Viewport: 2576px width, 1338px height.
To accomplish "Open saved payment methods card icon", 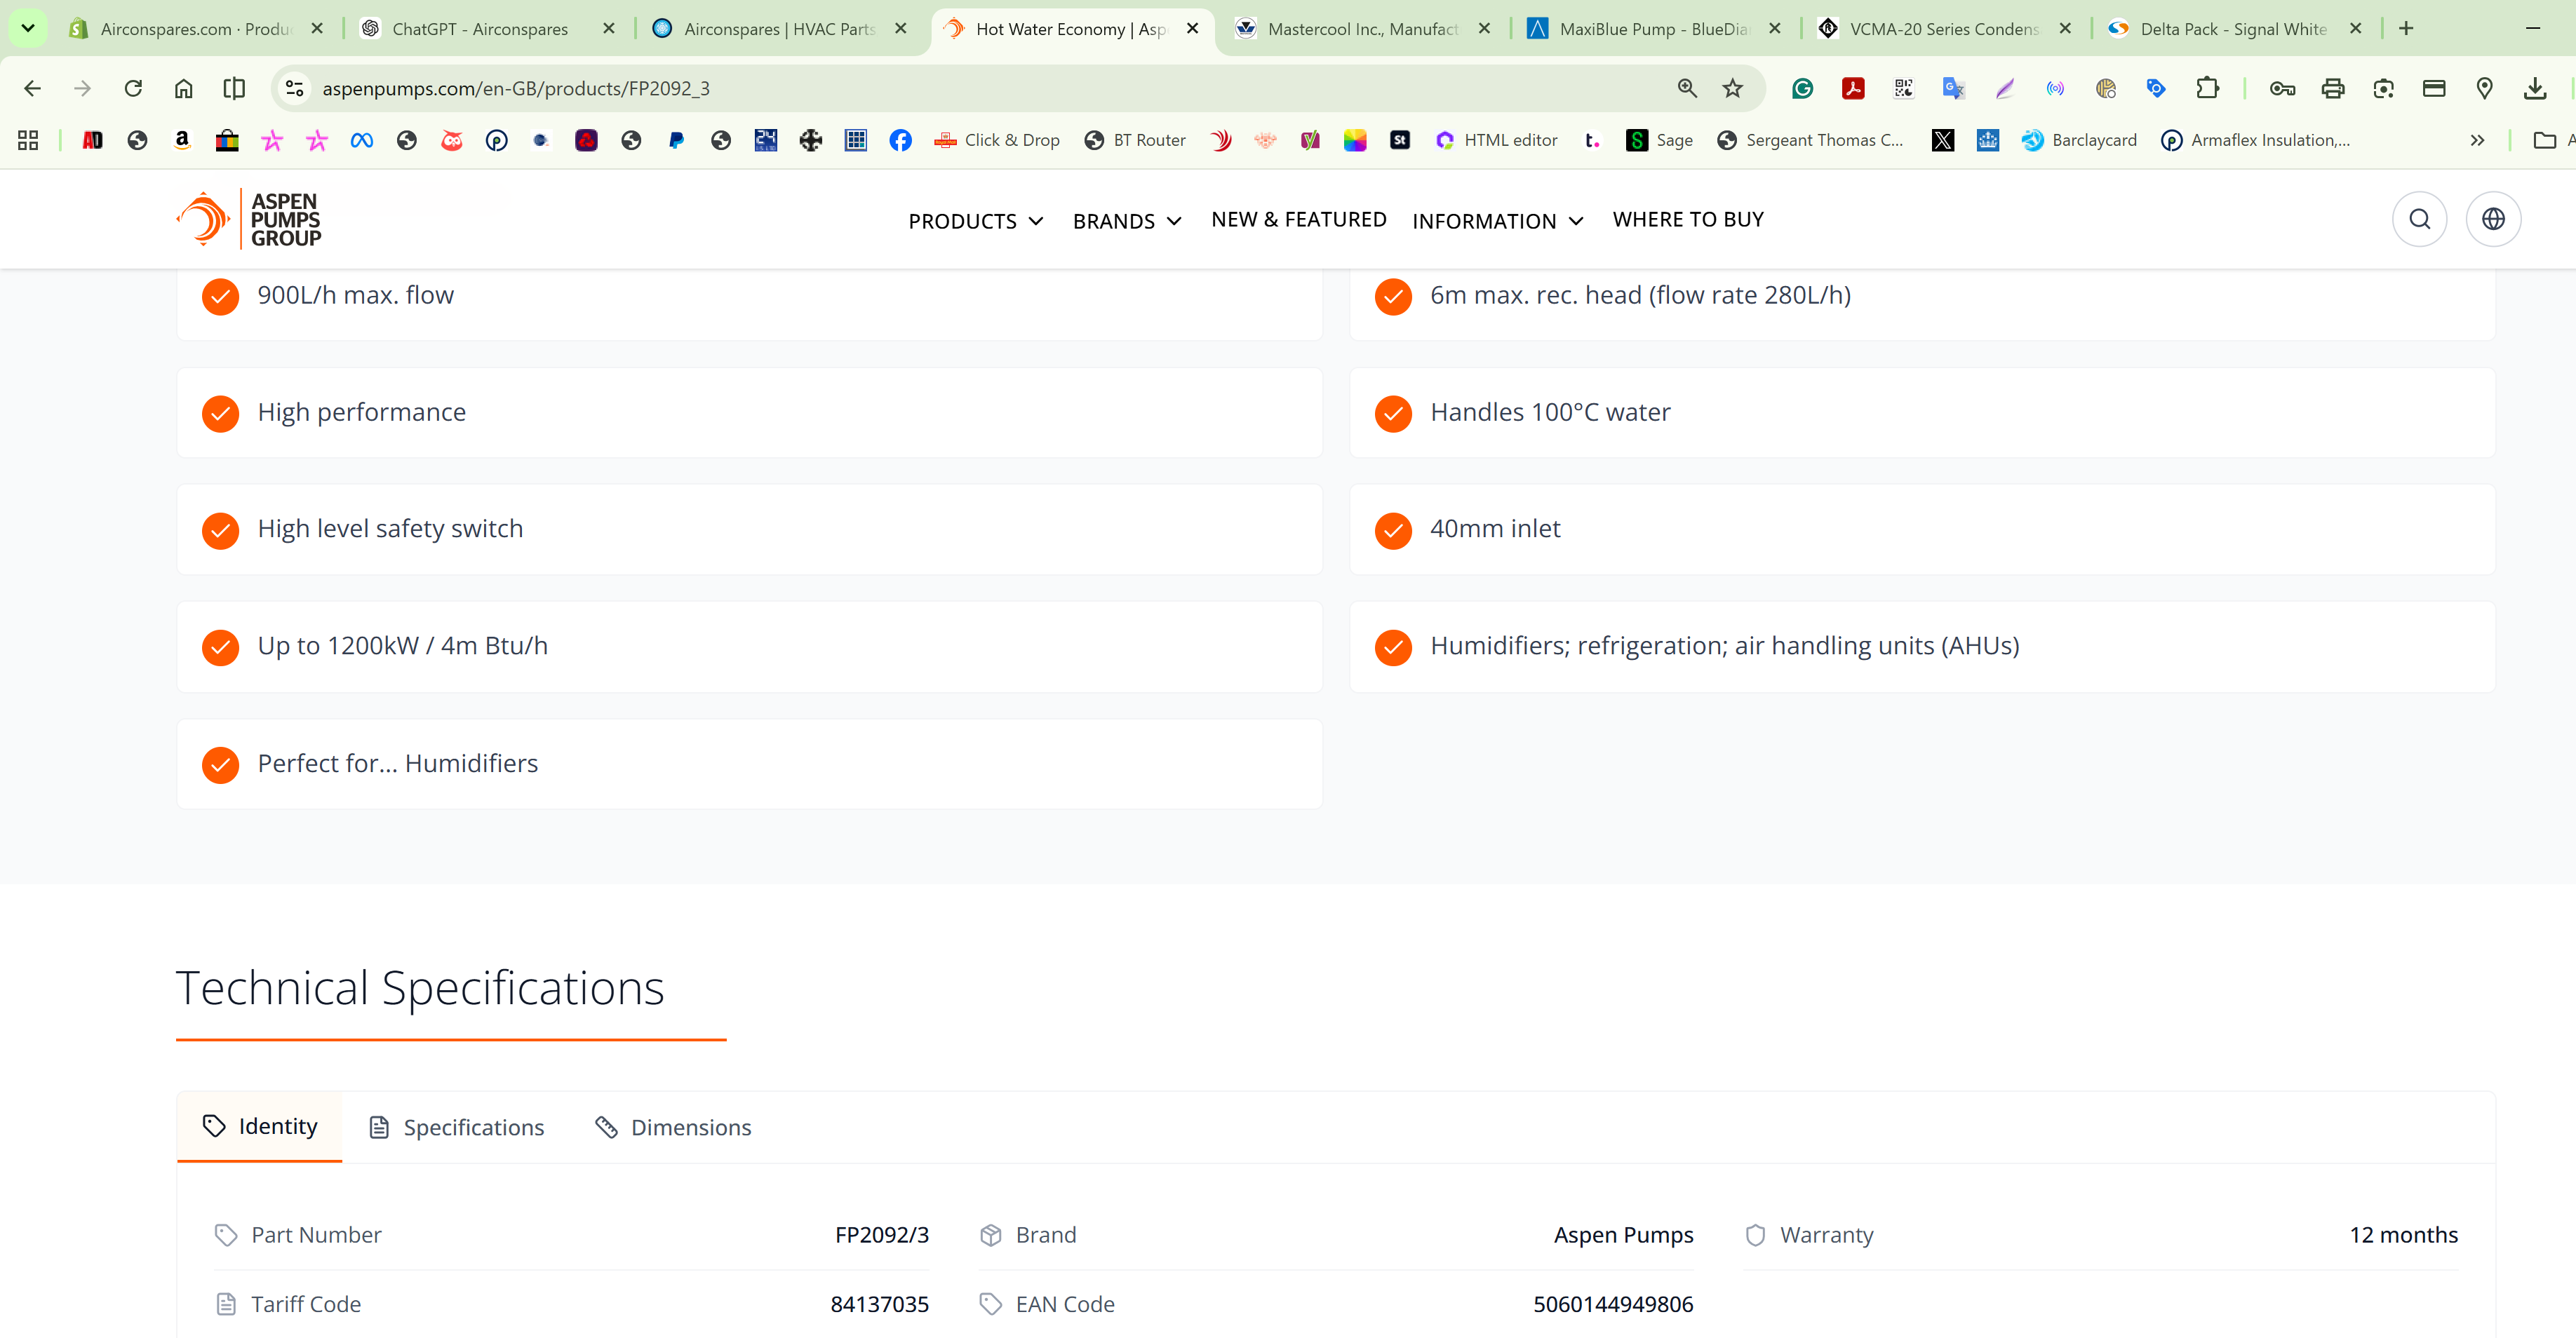I will pos(2434,89).
